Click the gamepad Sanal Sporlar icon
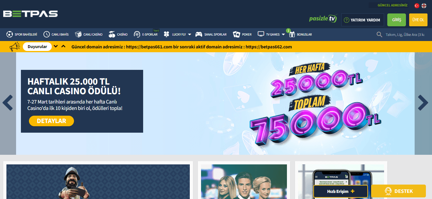The image size is (432, 199). [199, 34]
